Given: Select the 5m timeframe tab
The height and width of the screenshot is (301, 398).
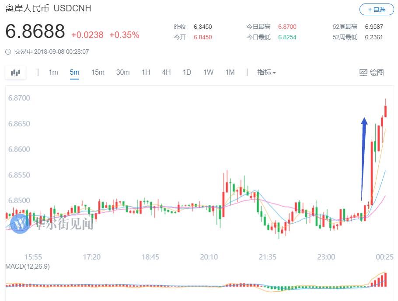Looking at the screenshot, I should (74, 73).
